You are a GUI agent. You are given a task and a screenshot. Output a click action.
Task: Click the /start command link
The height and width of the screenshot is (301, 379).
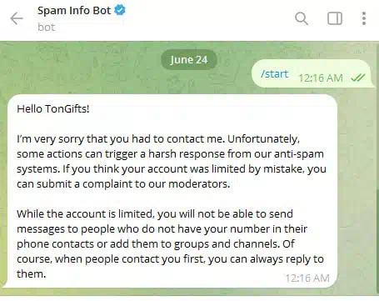click(x=275, y=74)
